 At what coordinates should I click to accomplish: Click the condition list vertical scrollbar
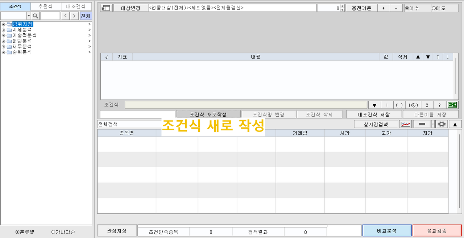(456, 76)
